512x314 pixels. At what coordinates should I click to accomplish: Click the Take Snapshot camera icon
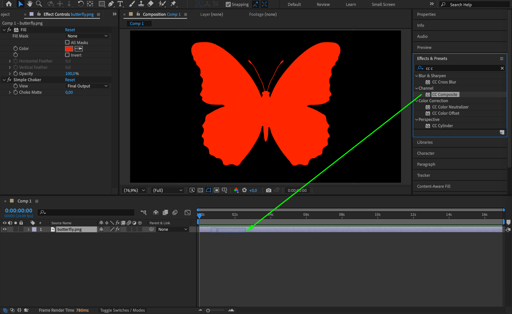point(268,190)
